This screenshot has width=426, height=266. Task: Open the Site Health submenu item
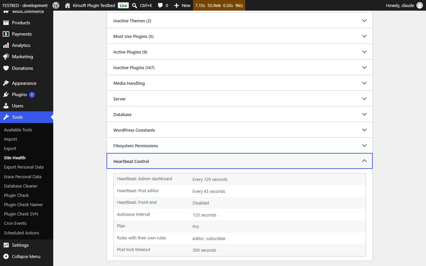coord(15,158)
